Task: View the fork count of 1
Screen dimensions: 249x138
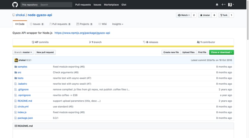Action: coord(232,15)
